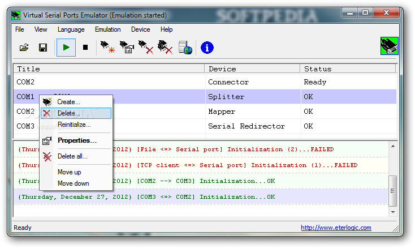Click the Ready status of Connector
Screen dimensions: 415x248
pos(315,82)
